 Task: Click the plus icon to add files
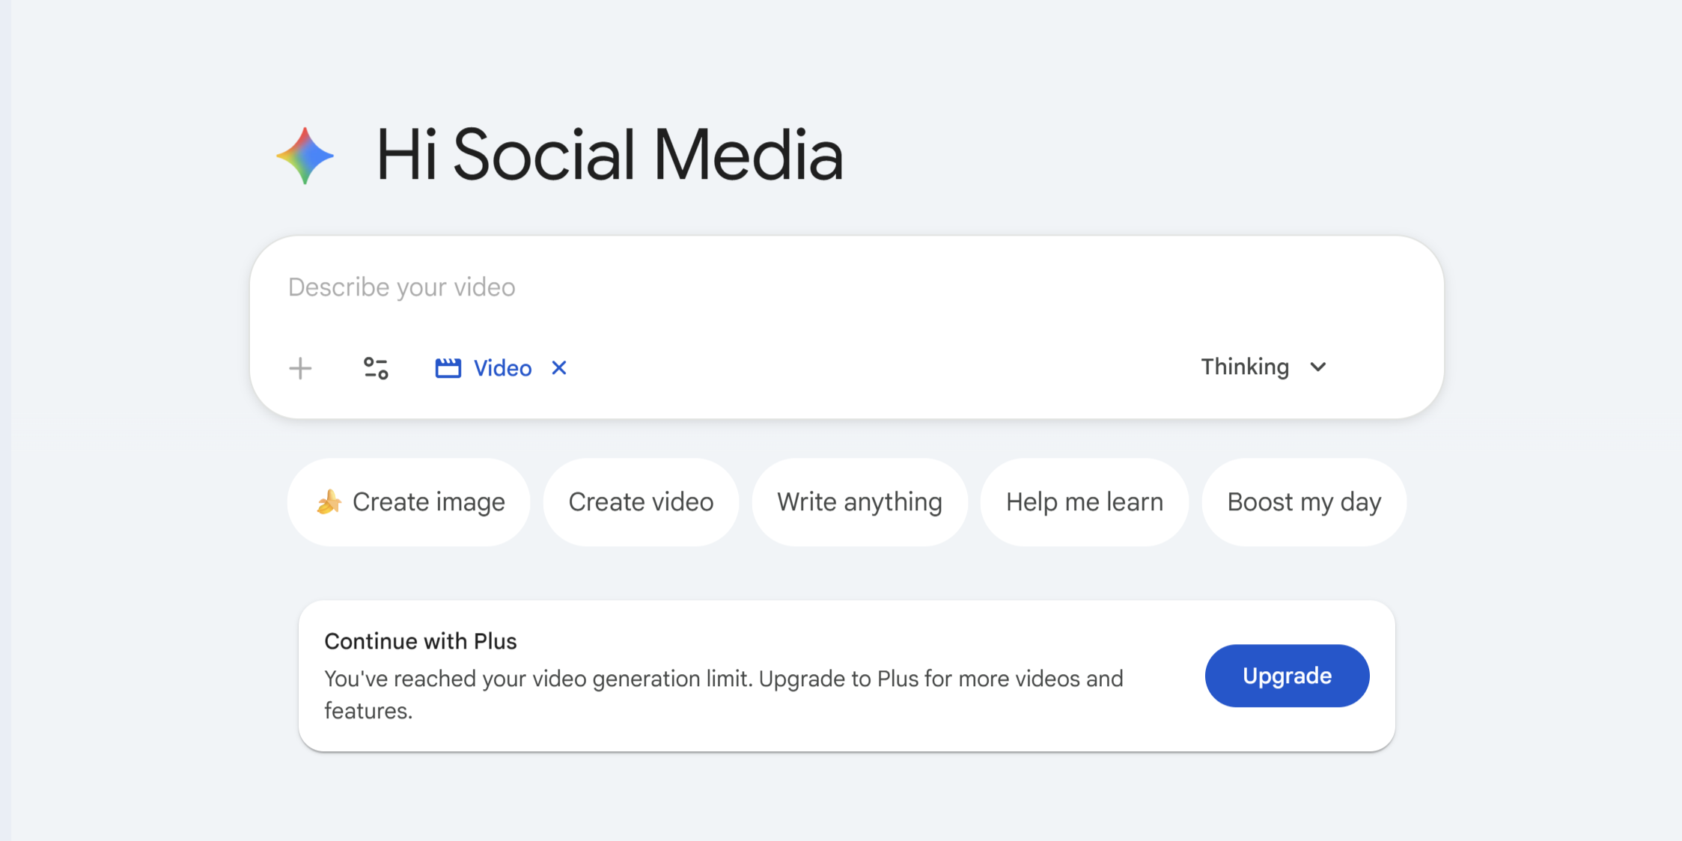(x=300, y=368)
